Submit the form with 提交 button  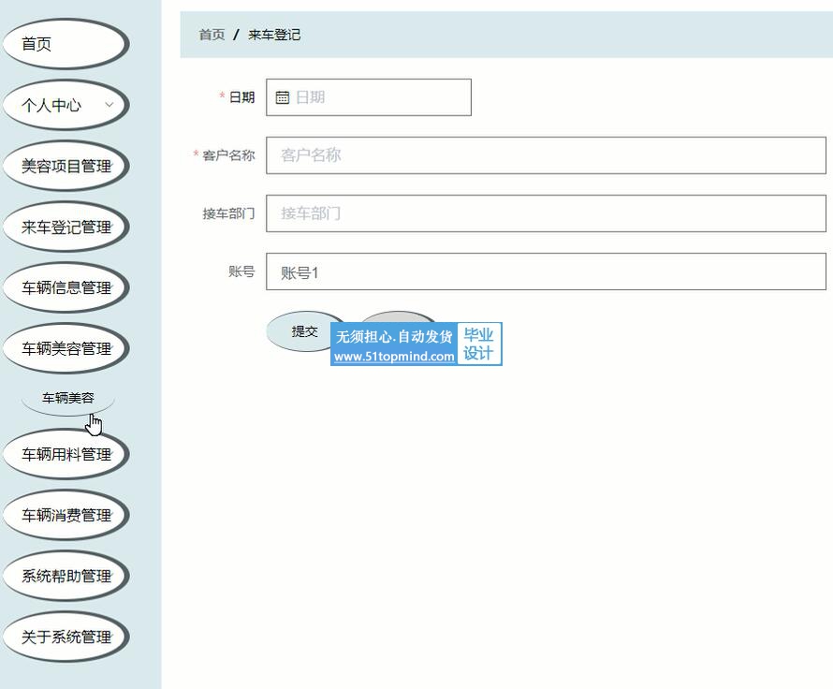click(x=304, y=331)
